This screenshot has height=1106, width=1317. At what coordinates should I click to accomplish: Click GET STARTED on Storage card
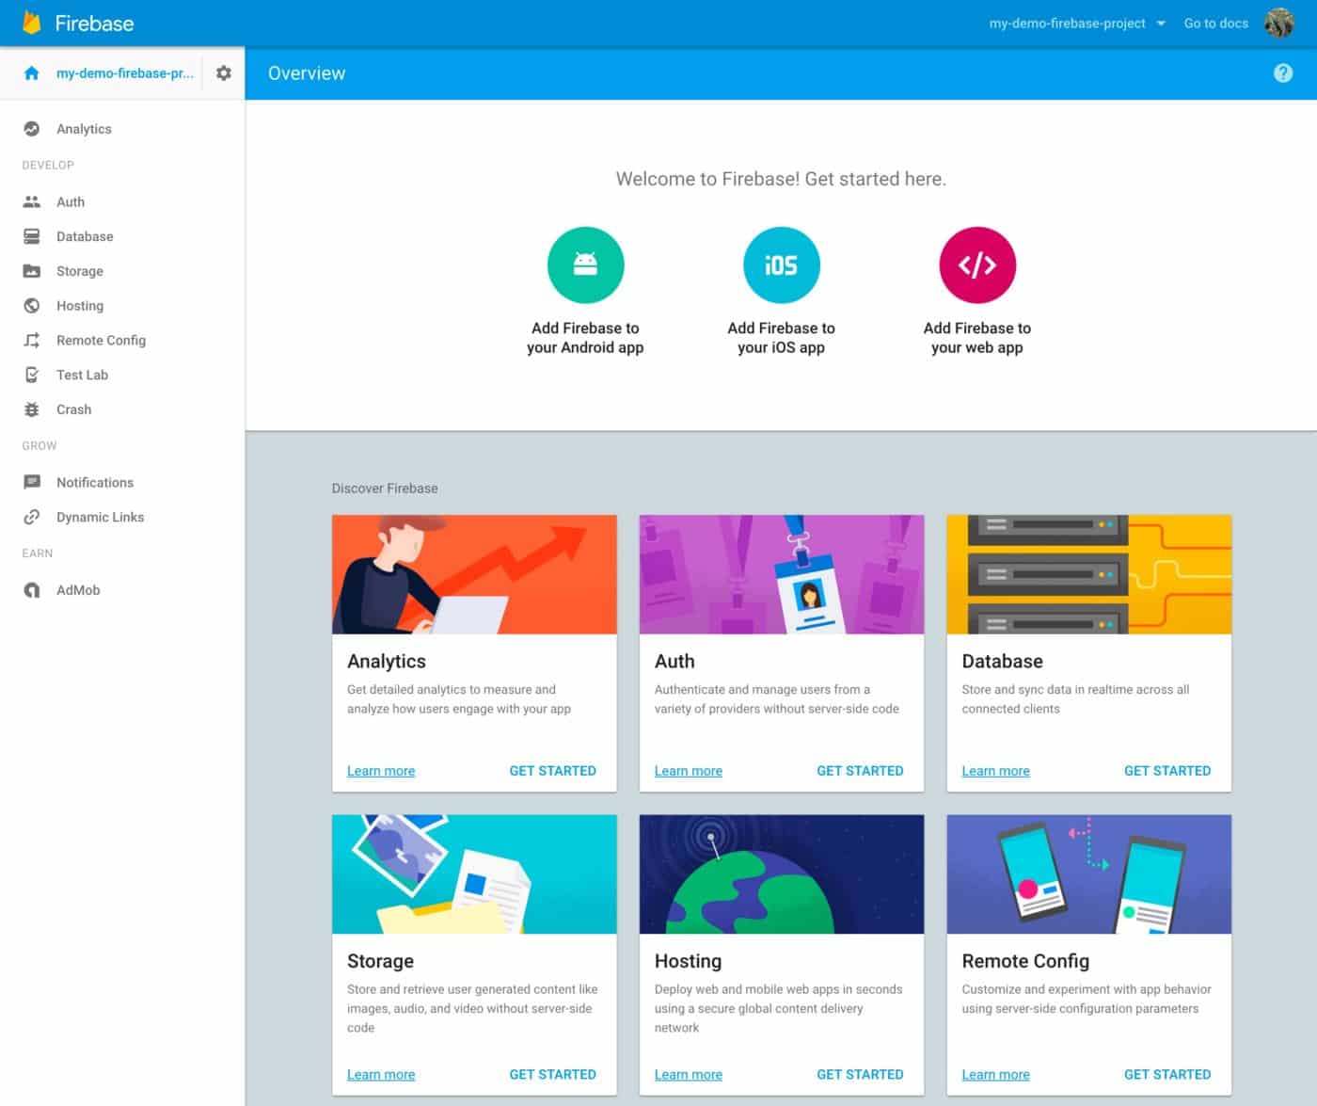(x=552, y=1074)
